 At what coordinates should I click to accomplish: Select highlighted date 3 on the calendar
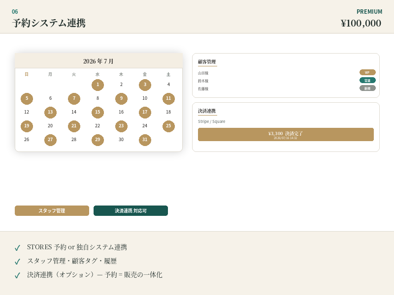[145, 85]
